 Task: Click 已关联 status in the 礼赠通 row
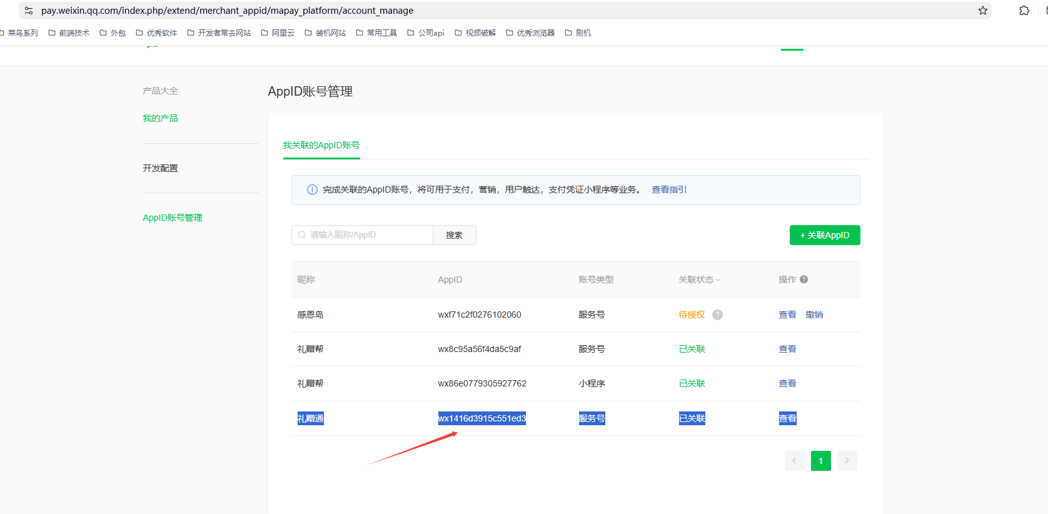692,418
